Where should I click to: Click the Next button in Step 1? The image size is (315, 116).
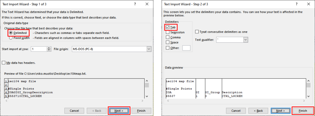pos(119,111)
